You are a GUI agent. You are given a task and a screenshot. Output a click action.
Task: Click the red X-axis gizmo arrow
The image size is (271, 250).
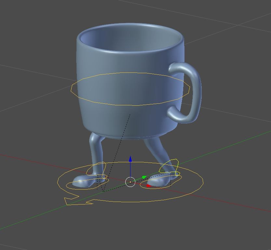pos(148,185)
